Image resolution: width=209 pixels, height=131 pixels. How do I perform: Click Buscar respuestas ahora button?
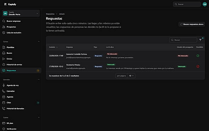tap(192, 24)
